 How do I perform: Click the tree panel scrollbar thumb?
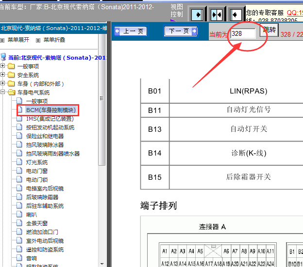(x=101, y=99)
